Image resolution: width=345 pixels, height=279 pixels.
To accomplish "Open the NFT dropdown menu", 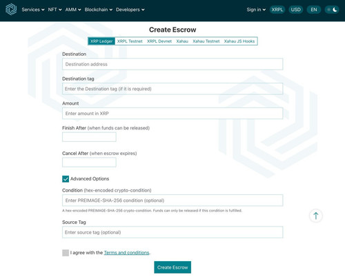I will coord(55,10).
